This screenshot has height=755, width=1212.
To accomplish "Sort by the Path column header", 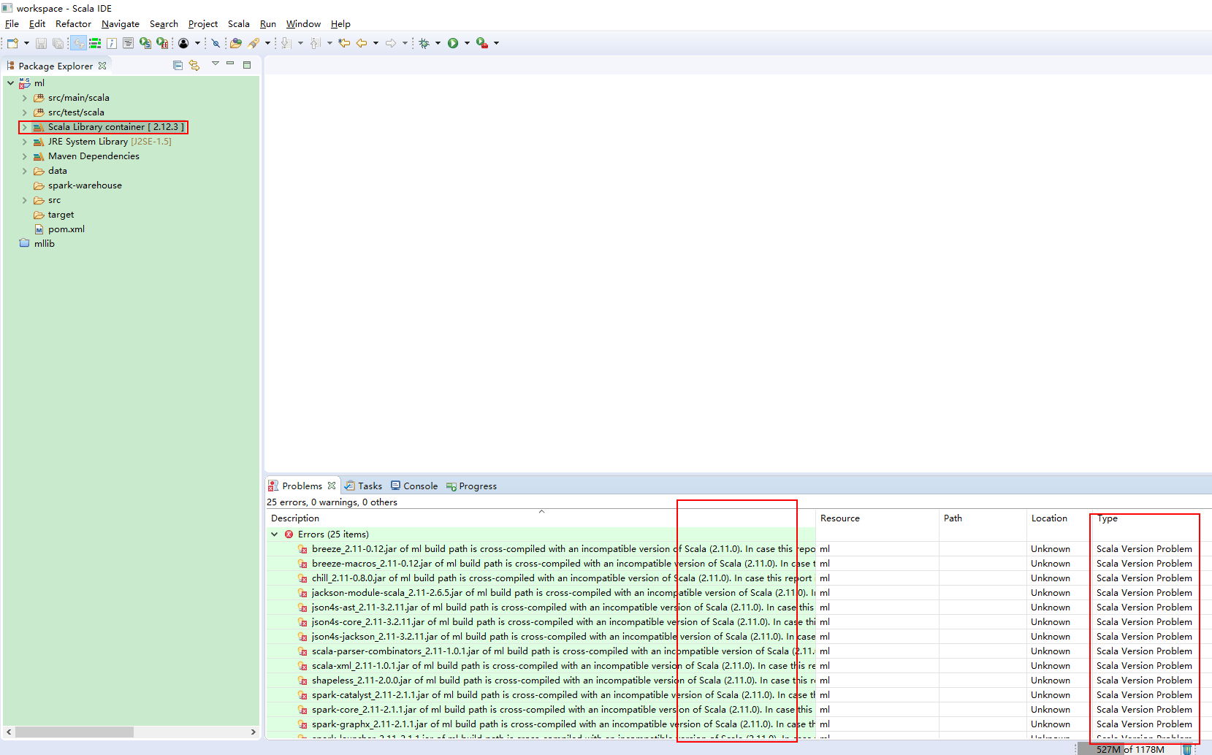I will tap(983, 518).
